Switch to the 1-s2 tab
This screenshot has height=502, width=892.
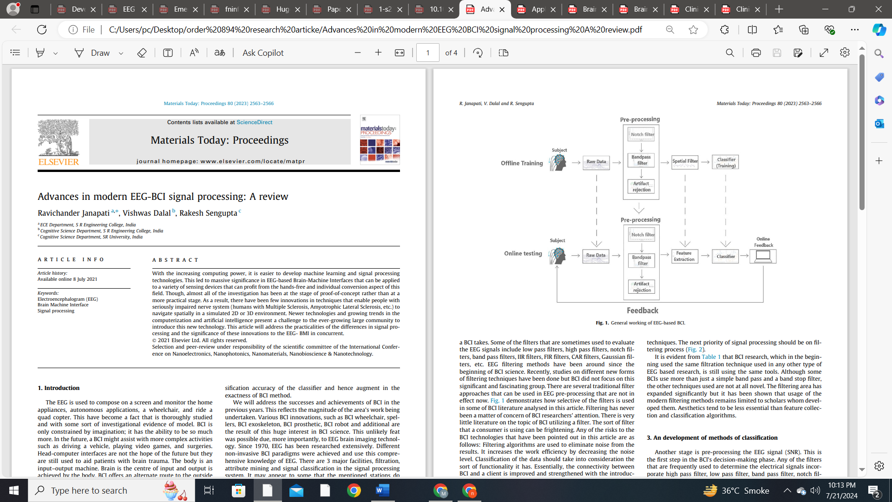[x=383, y=9]
